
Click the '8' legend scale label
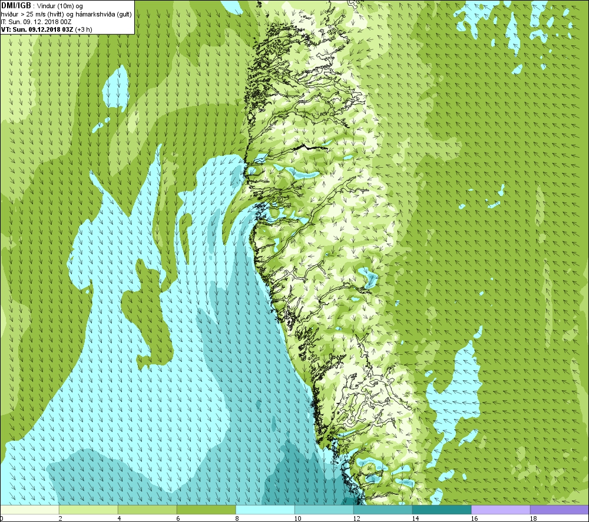click(x=237, y=518)
